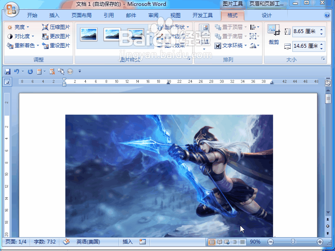The height and width of the screenshot is (251, 335).
Task: Click Change Picture (更改图片)
Action: 56,36
